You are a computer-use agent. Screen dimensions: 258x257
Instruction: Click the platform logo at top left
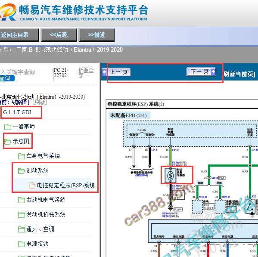(x=8, y=12)
